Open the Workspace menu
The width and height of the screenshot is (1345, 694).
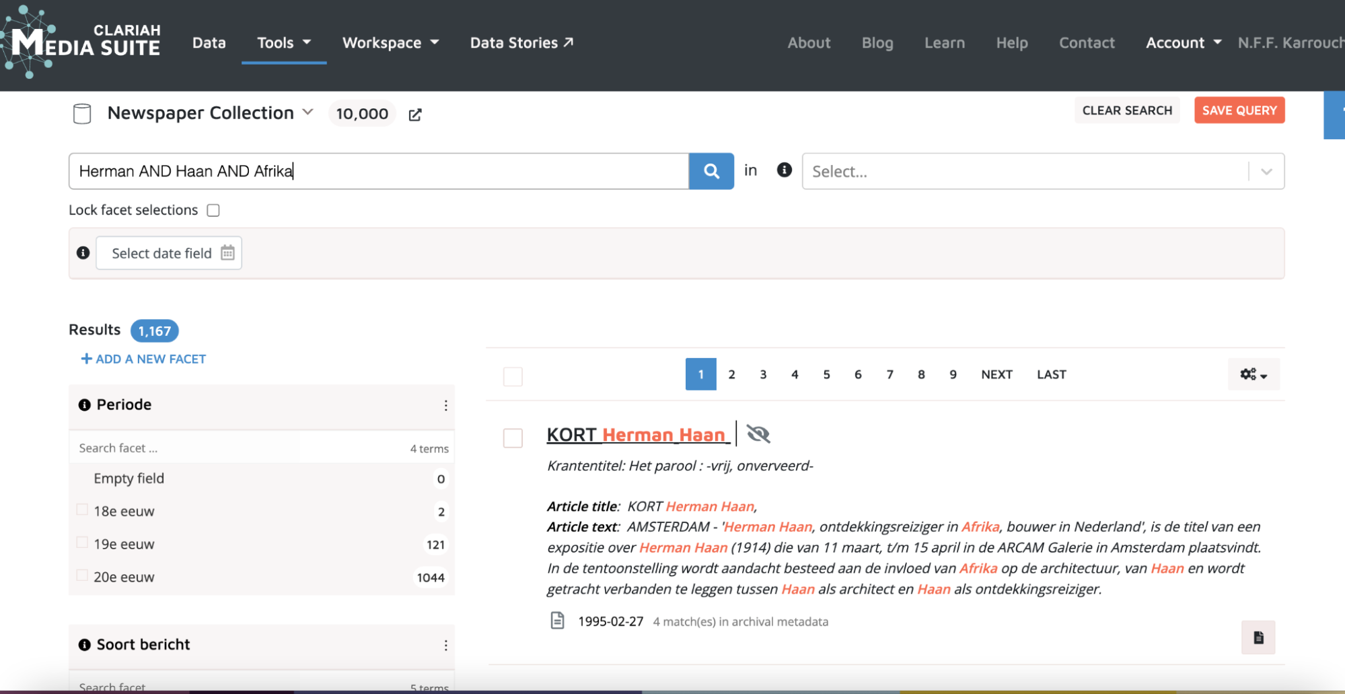[x=390, y=43]
